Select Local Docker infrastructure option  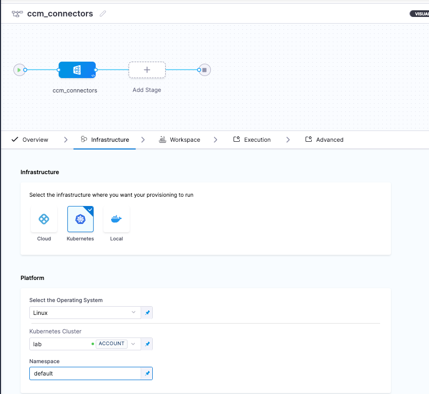point(116,220)
